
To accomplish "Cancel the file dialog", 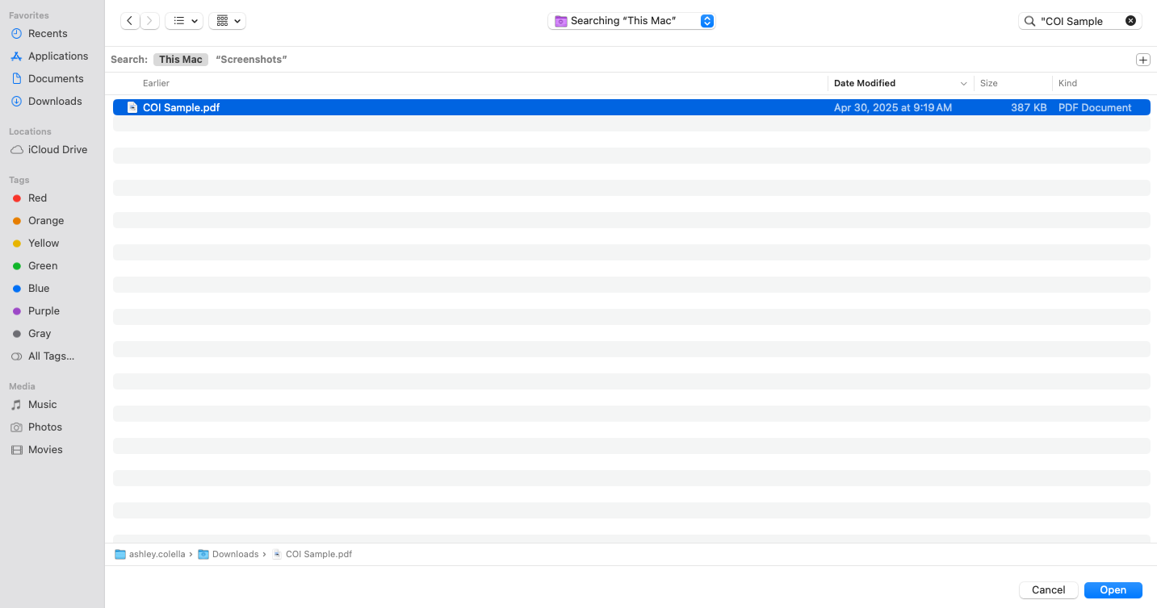I will point(1048,590).
